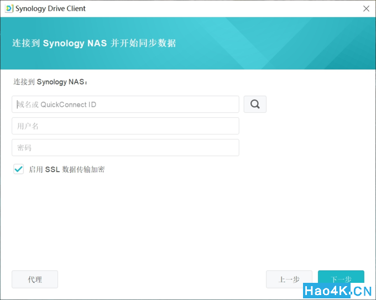Click the 连接到 Synology NAS: label

(x=50, y=82)
